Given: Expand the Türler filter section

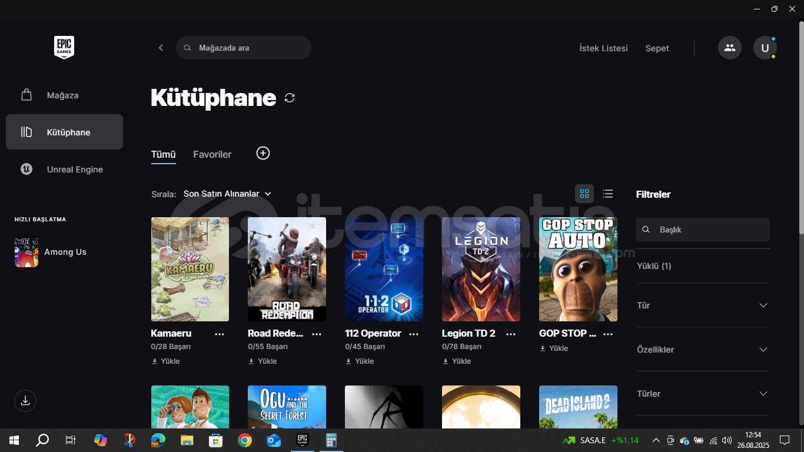Looking at the screenshot, I should click(x=703, y=394).
